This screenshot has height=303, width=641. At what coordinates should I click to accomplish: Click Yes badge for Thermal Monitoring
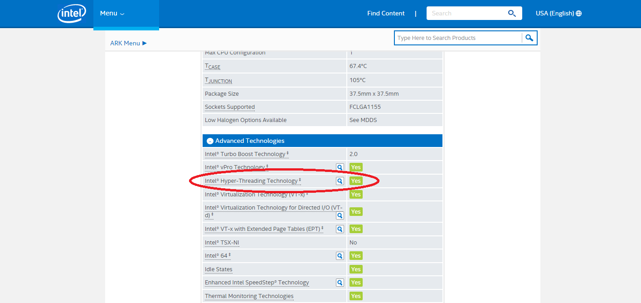pyautogui.click(x=356, y=296)
